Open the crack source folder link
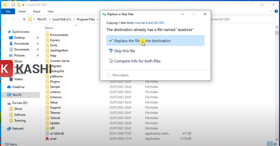Screen dimensions: 280x146 [138, 23]
